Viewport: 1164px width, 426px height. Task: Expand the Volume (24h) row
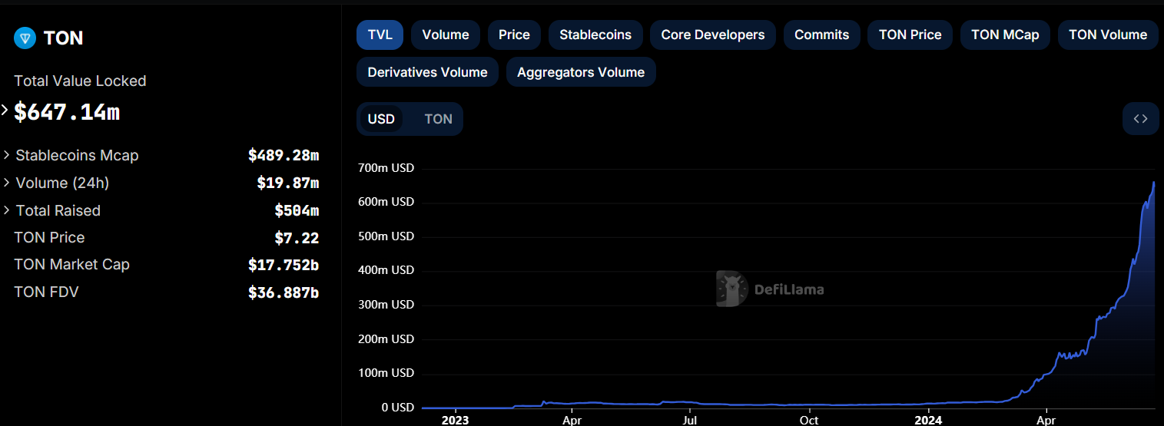coord(7,183)
